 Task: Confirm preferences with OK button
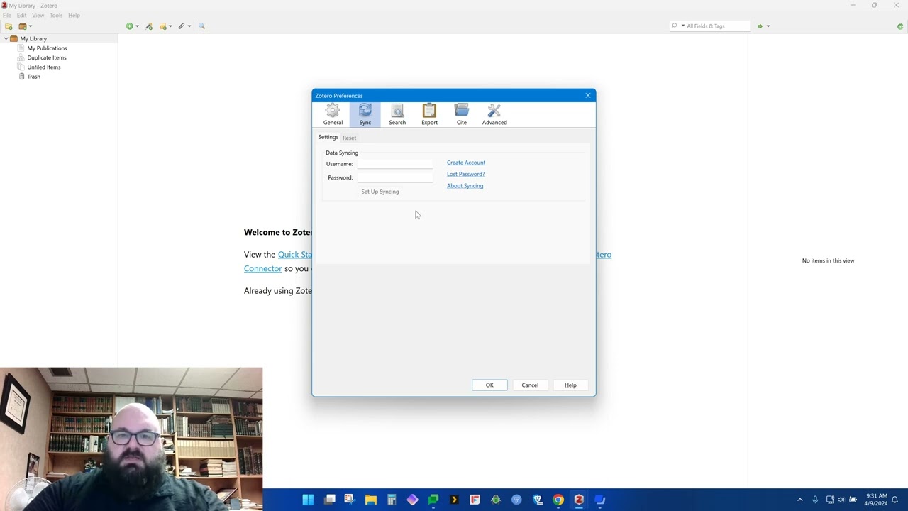pos(489,385)
